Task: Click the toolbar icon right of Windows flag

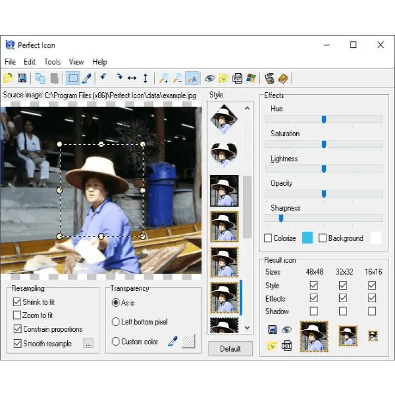Action: click(269, 79)
